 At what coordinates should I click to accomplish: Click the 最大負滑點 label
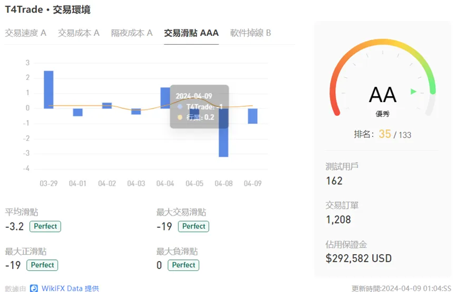click(x=177, y=251)
